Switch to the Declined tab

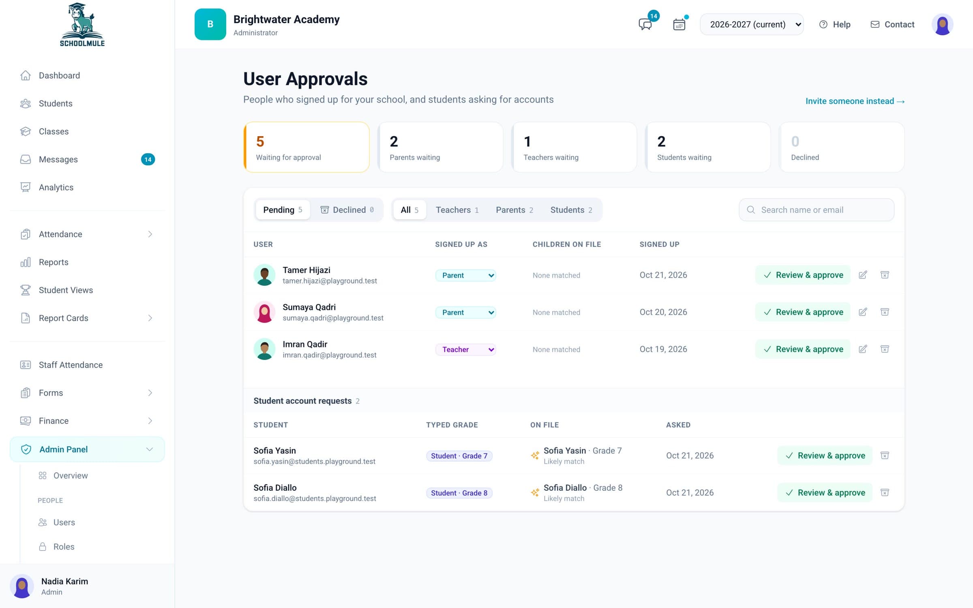tap(347, 210)
